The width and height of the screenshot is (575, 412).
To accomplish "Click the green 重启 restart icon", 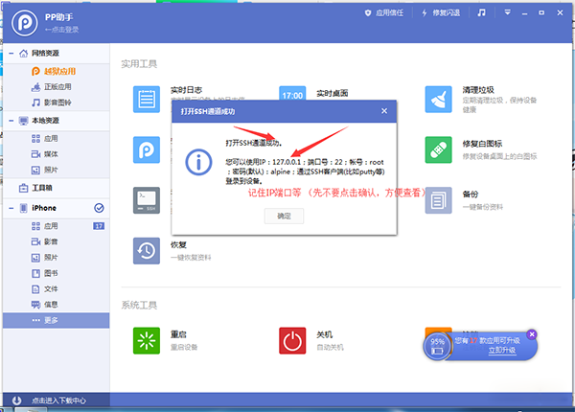I will pyautogui.click(x=147, y=341).
